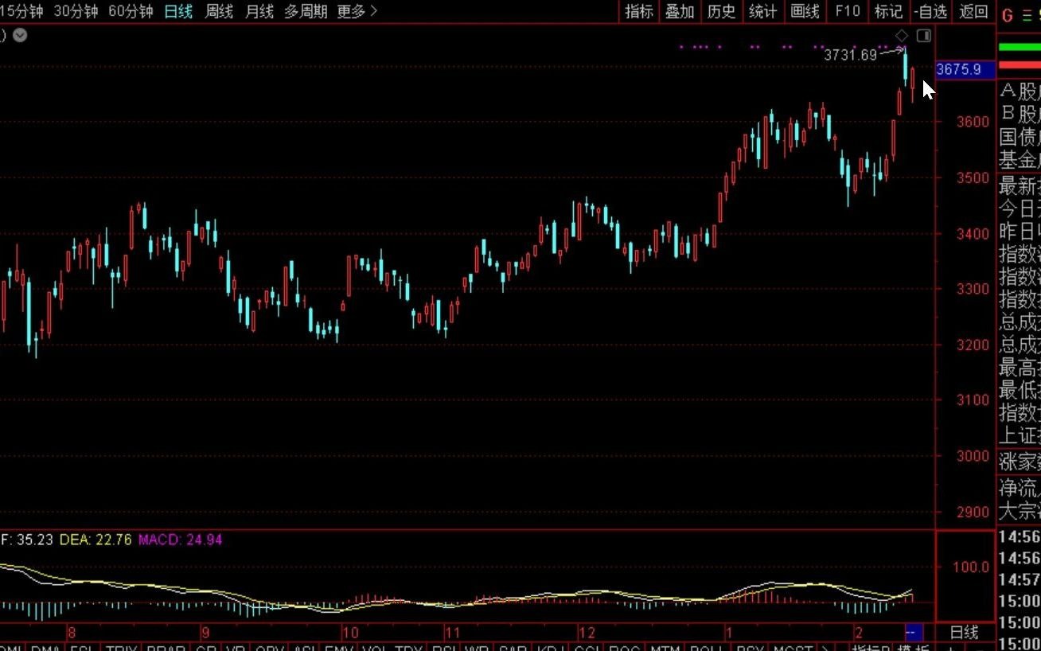
Task: Click the 3000 price axis label
Action: tap(973, 456)
